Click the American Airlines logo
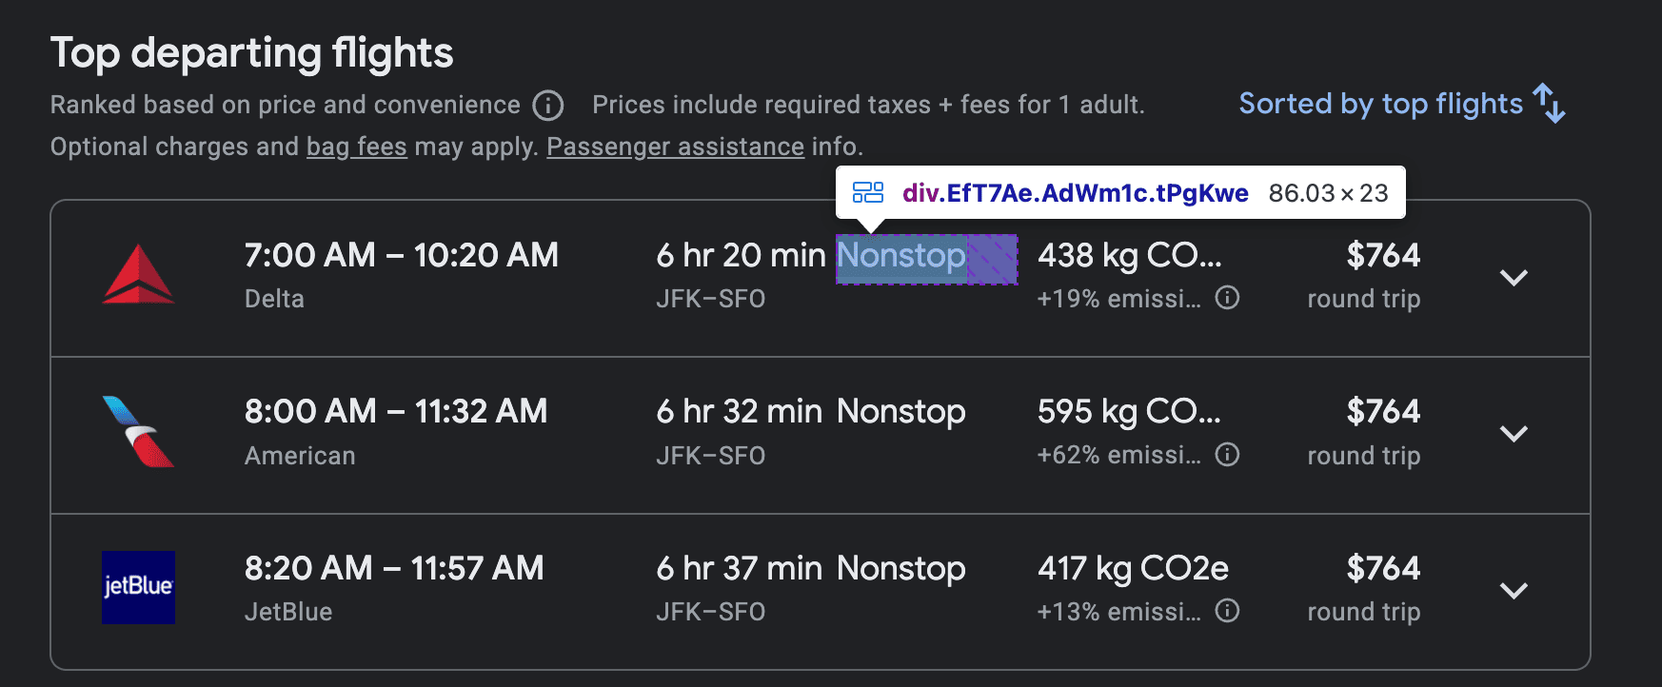This screenshot has width=1662, height=687. (137, 431)
